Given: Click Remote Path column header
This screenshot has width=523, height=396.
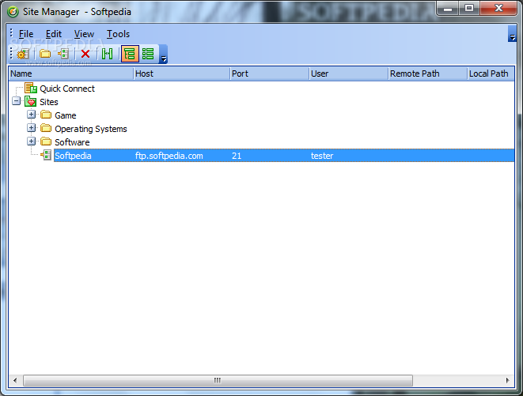Looking at the screenshot, I should click(x=428, y=74).
